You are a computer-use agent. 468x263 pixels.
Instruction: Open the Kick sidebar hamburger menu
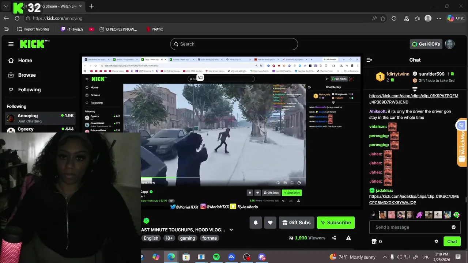(11, 44)
